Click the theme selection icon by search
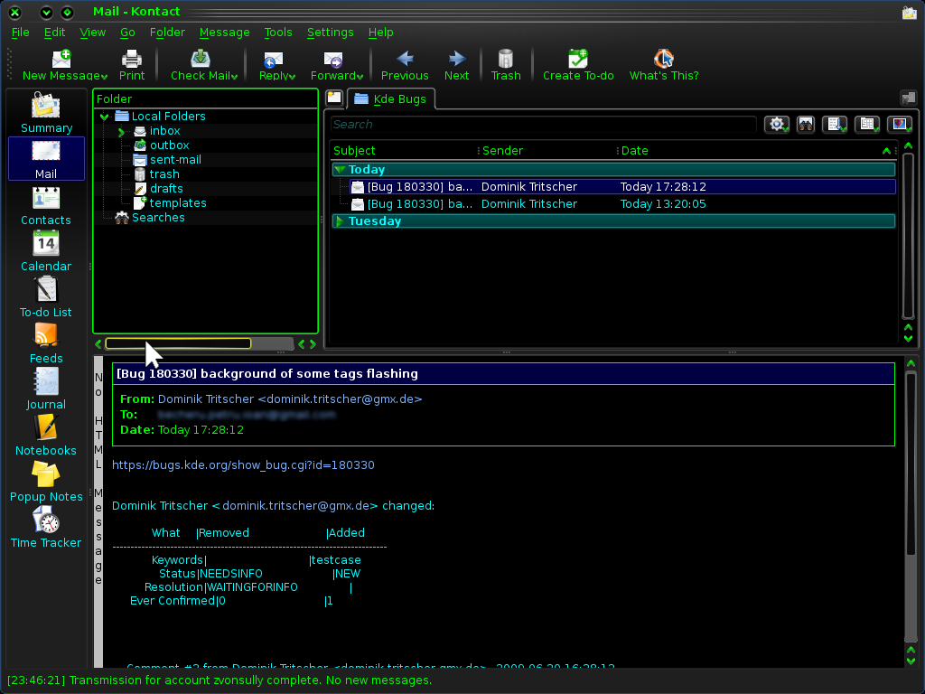The height and width of the screenshot is (694, 925). pos(900,125)
